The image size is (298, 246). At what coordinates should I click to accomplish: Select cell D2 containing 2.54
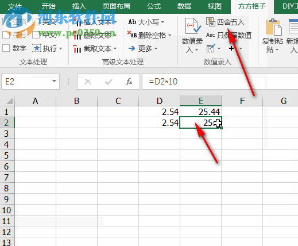[159, 122]
